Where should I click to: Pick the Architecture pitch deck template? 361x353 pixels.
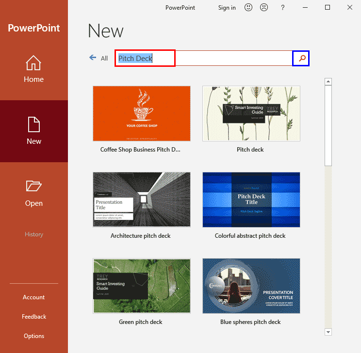coord(141,200)
